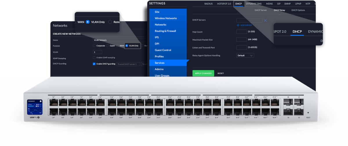Select the Guest purpose radio button
Image resolution: width=348 pixels, height=146 pixels.
(107, 46)
